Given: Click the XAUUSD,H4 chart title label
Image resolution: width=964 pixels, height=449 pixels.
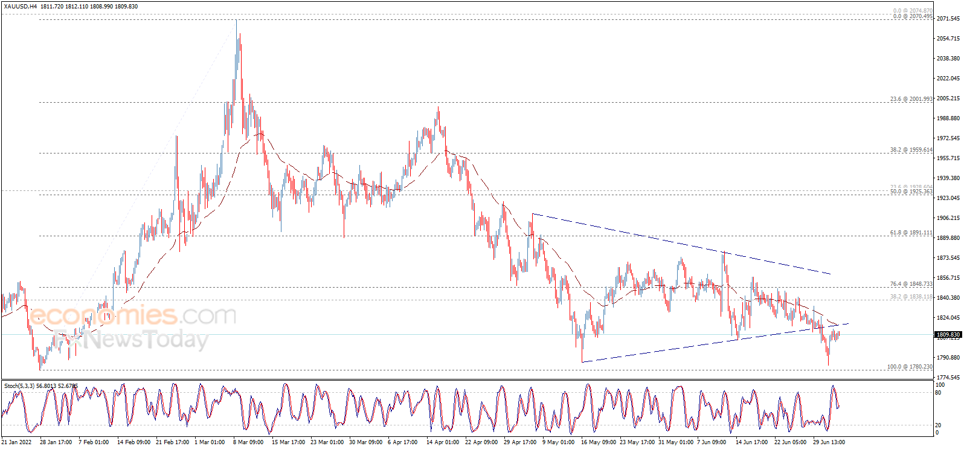Looking at the screenshot, I should coord(20,6).
